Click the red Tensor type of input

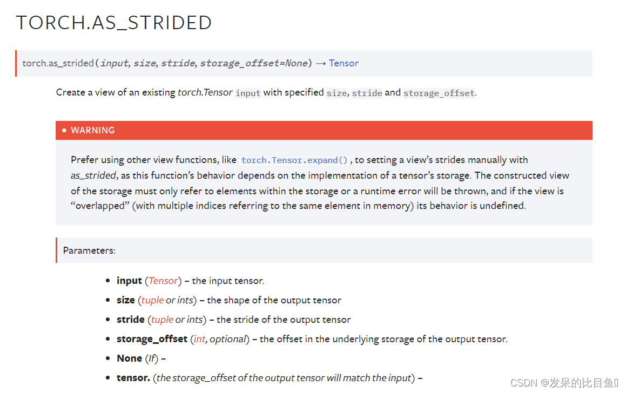click(x=163, y=281)
